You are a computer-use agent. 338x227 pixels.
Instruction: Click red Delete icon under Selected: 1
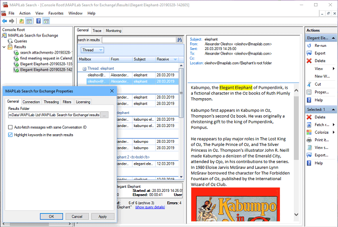pyautogui.click(x=309, y=117)
